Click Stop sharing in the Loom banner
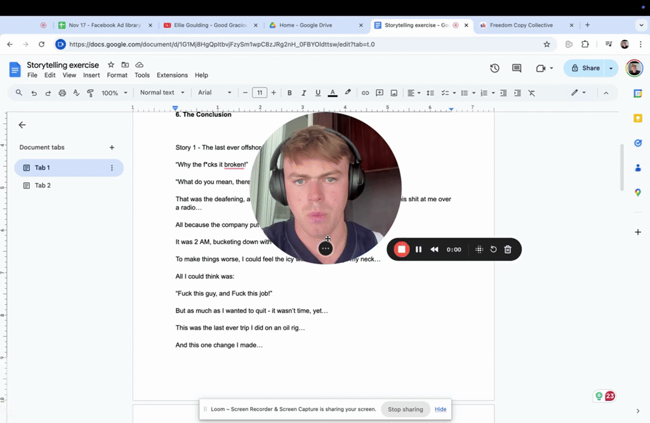Viewport: 650px width, 423px height. [406, 409]
